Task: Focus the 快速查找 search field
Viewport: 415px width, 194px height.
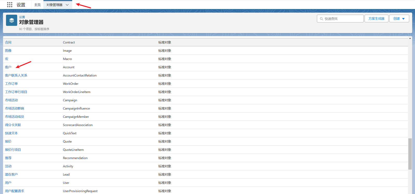Action: (x=342, y=19)
